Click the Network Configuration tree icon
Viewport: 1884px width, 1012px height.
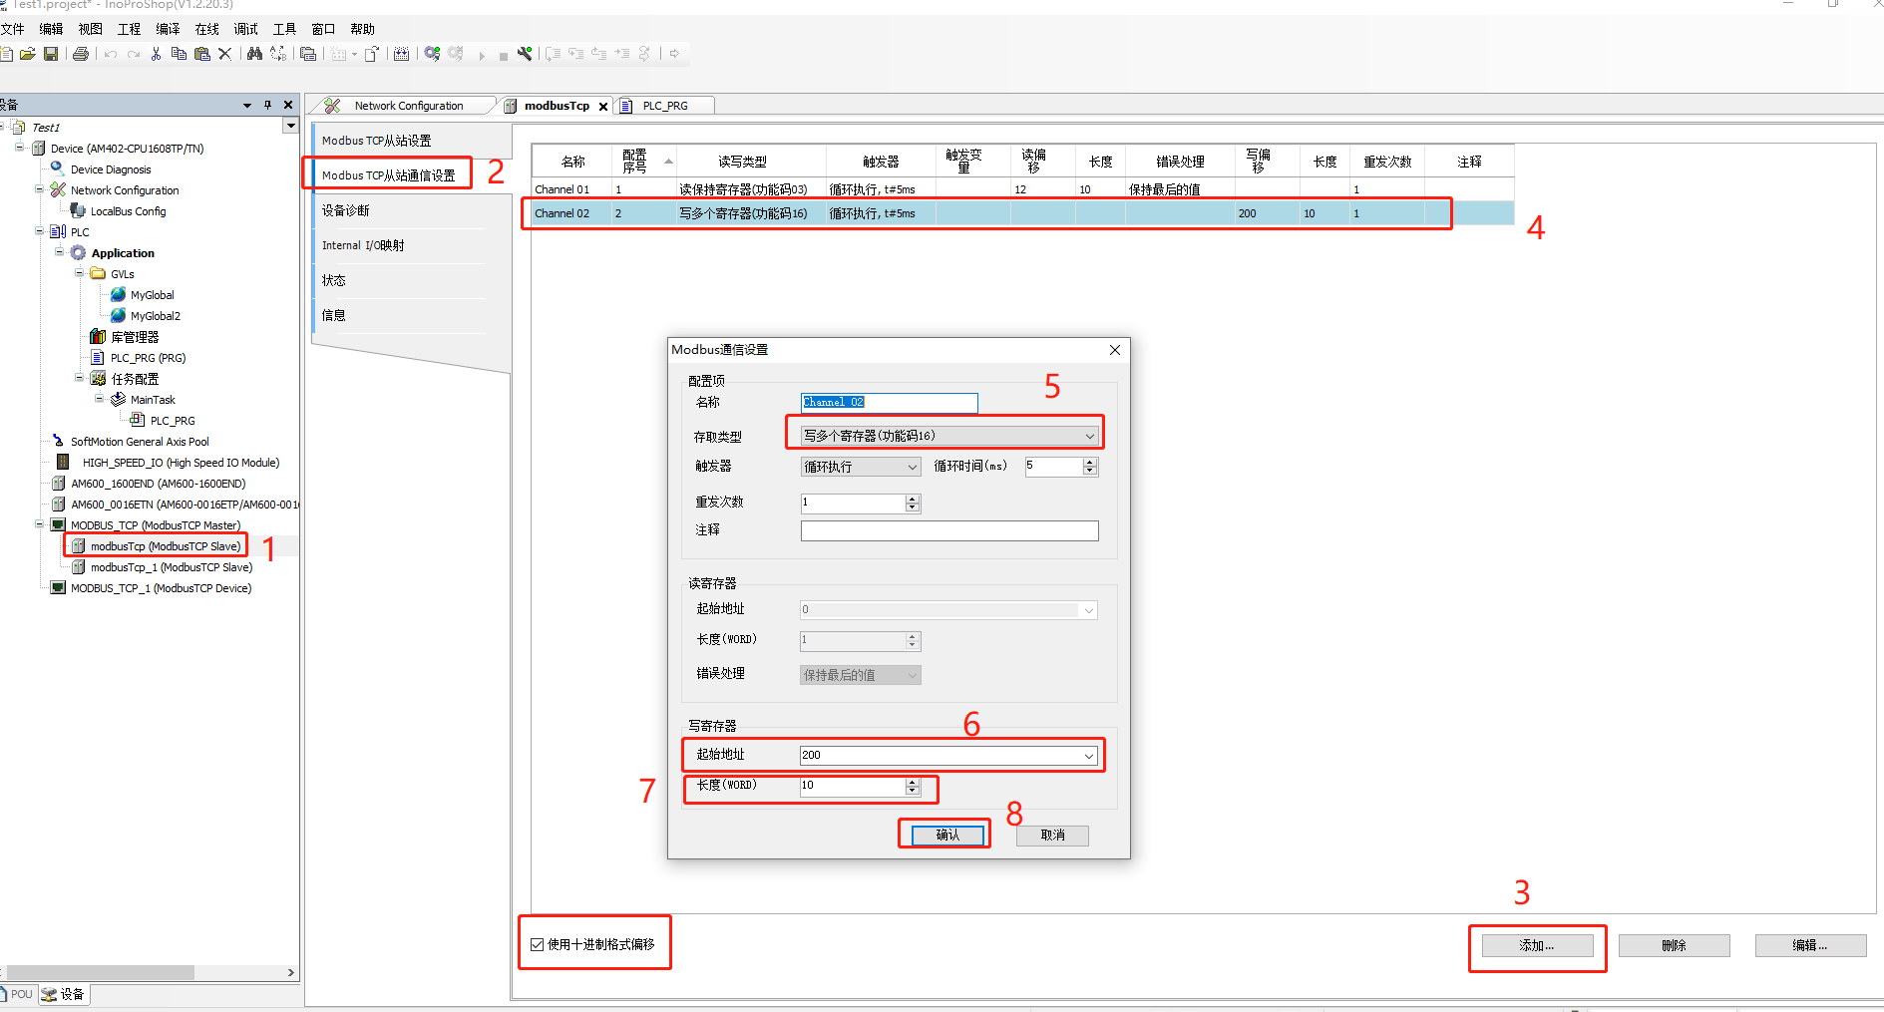pos(58,189)
